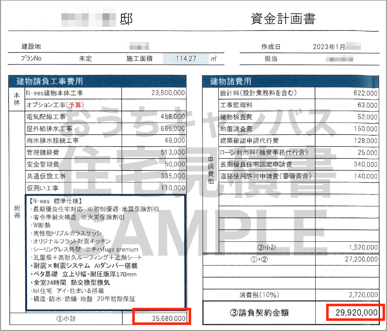Click the amount 665,000

point(173,128)
